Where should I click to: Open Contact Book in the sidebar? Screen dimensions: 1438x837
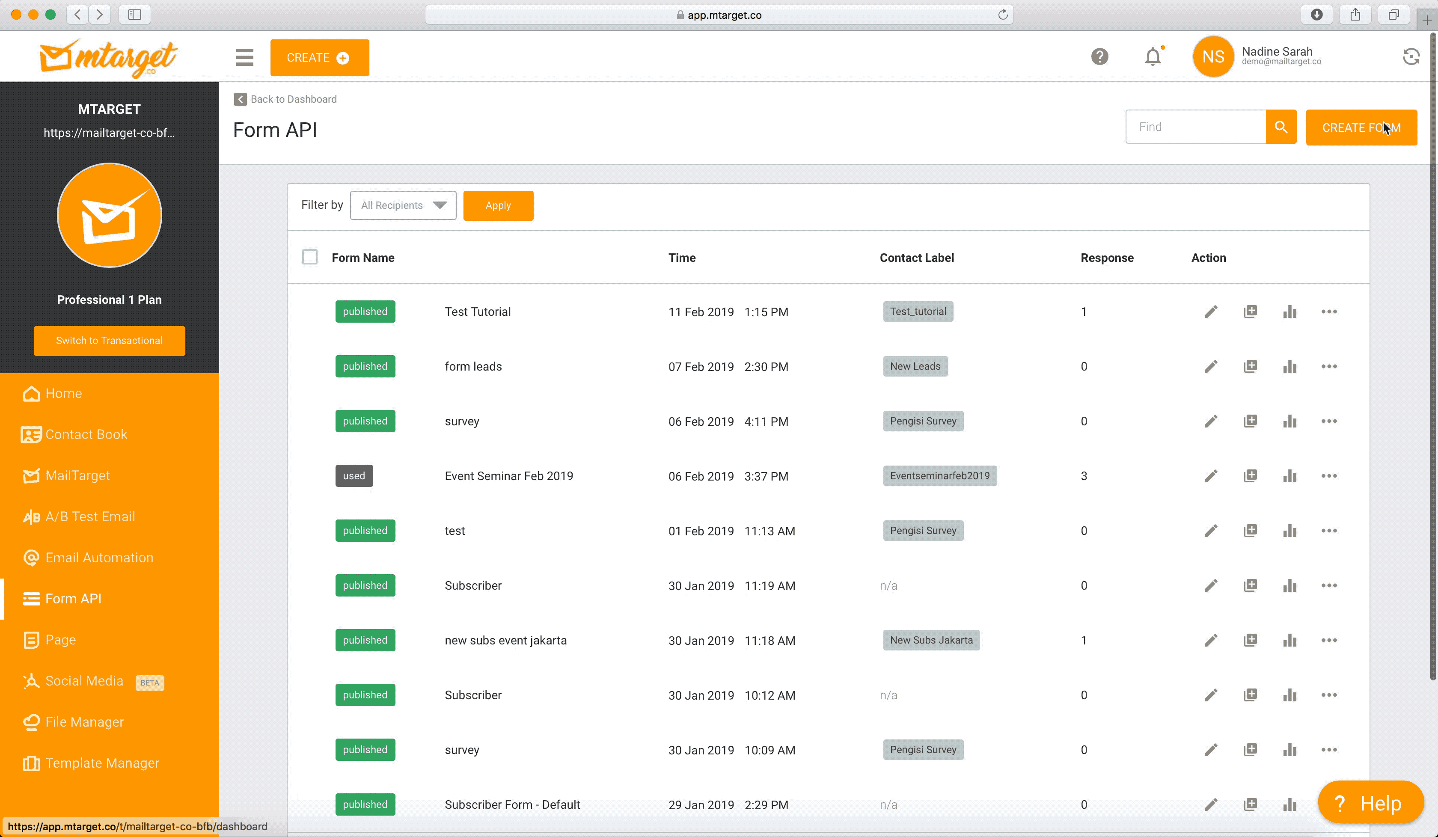point(86,434)
